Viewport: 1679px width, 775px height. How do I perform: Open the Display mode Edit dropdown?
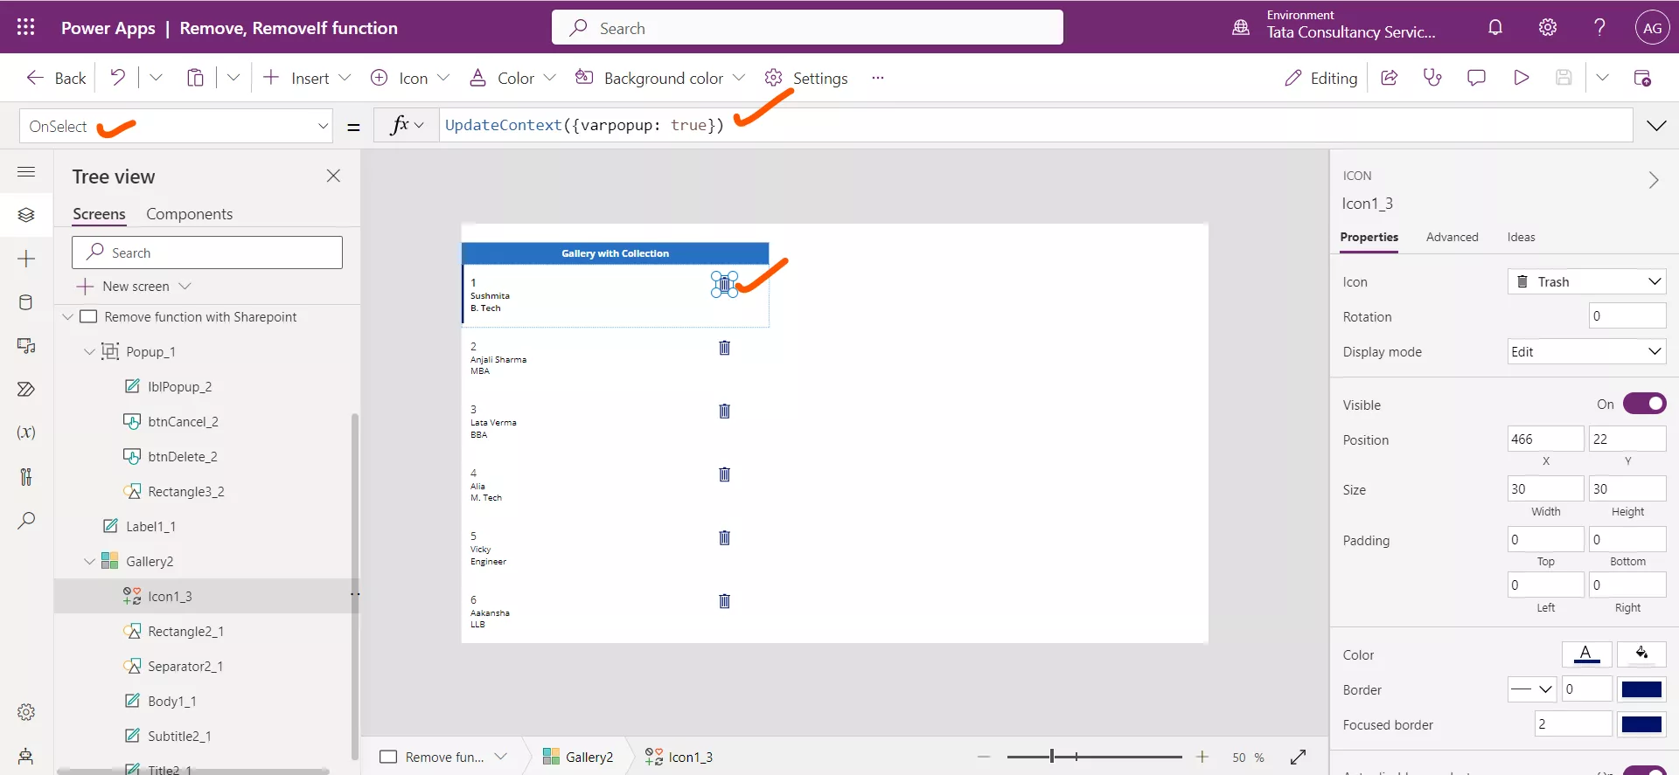pyautogui.click(x=1586, y=351)
